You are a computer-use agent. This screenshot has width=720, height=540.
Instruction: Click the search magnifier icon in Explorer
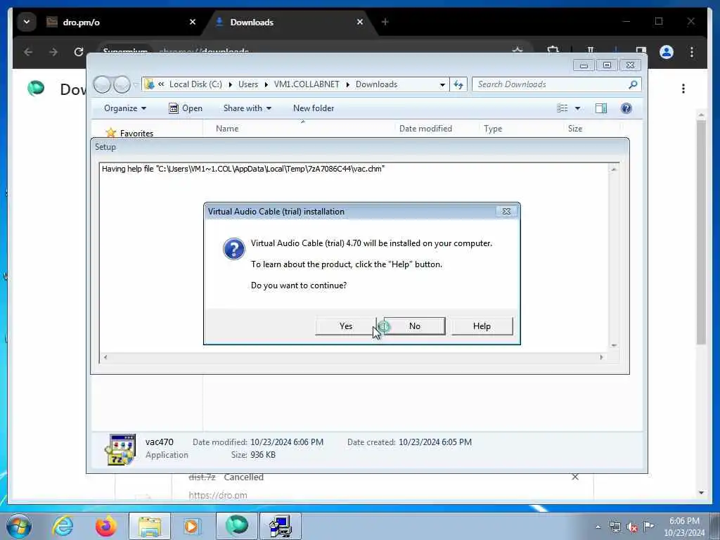tap(634, 84)
